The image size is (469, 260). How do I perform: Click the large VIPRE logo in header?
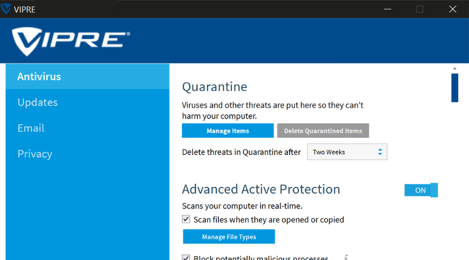pyautogui.click(x=71, y=41)
